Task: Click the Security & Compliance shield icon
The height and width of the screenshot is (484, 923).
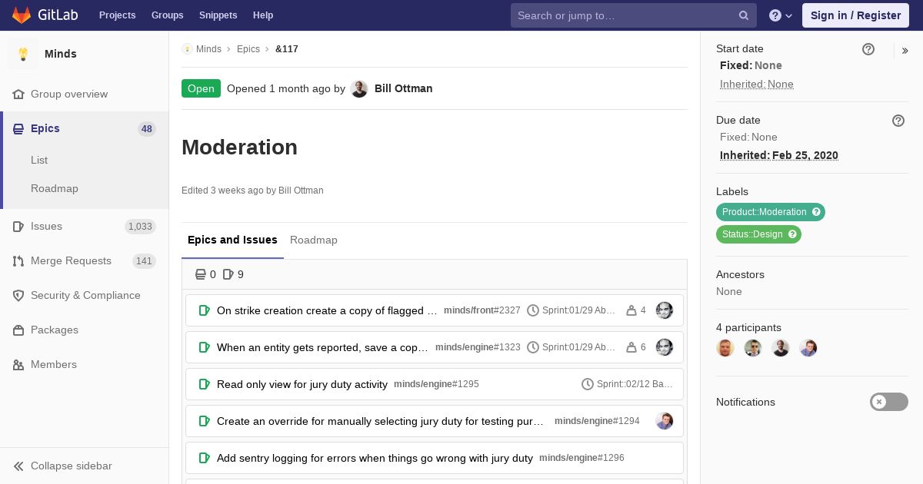Action: 18,296
